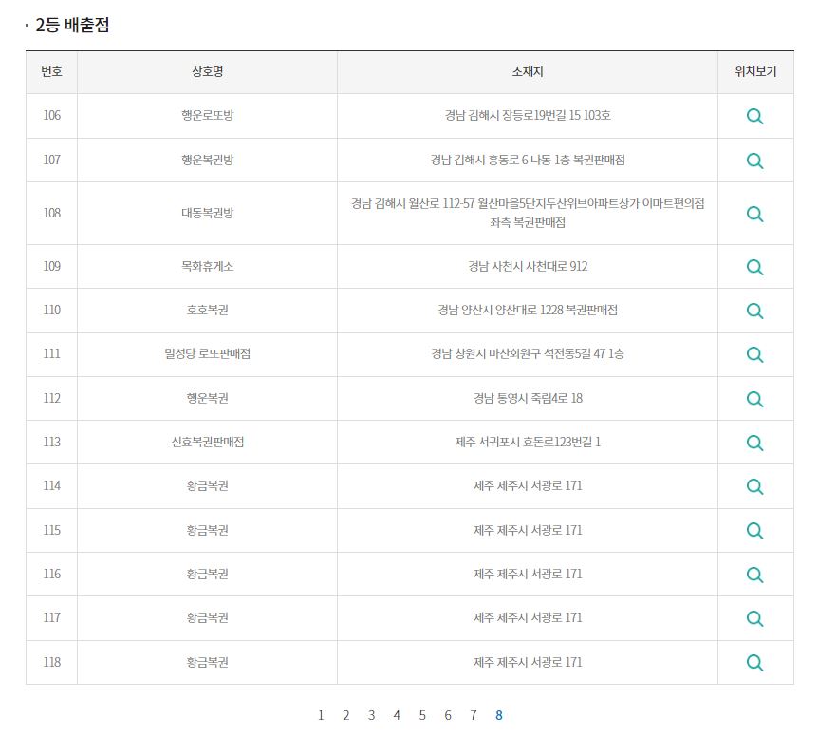The width and height of the screenshot is (837, 737).
Task: Select store name 밀성당 로또판매점
Action: click(207, 353)
